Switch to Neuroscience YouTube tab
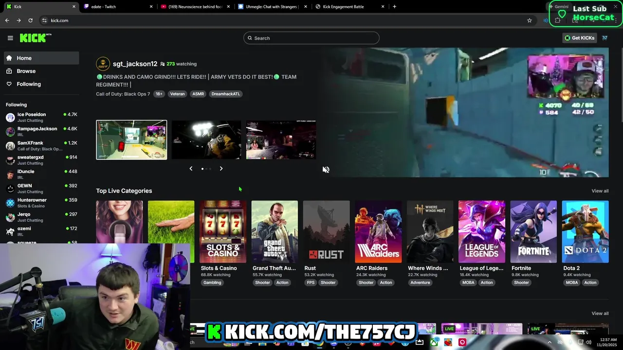This screenshot has height=350, width=623. pos(195,7)
